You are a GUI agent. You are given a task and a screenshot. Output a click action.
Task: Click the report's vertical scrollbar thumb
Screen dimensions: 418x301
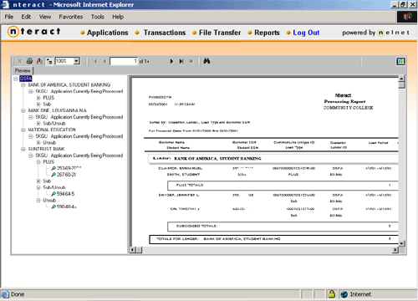coord(401,85)
